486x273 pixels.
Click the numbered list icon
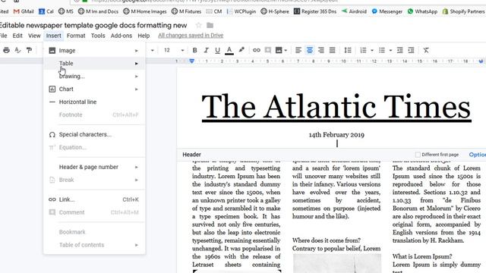(363, 50)
